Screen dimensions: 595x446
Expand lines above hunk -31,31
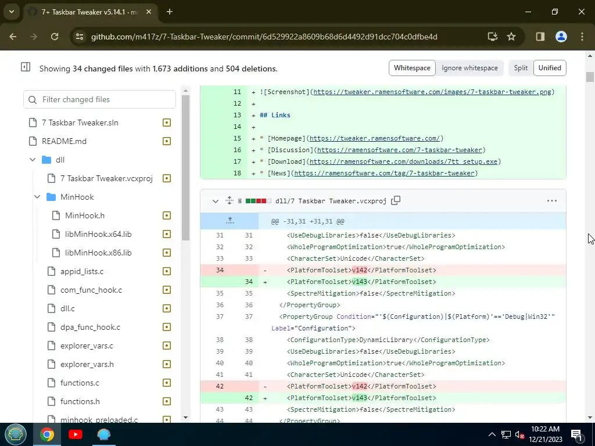point(230,221)
